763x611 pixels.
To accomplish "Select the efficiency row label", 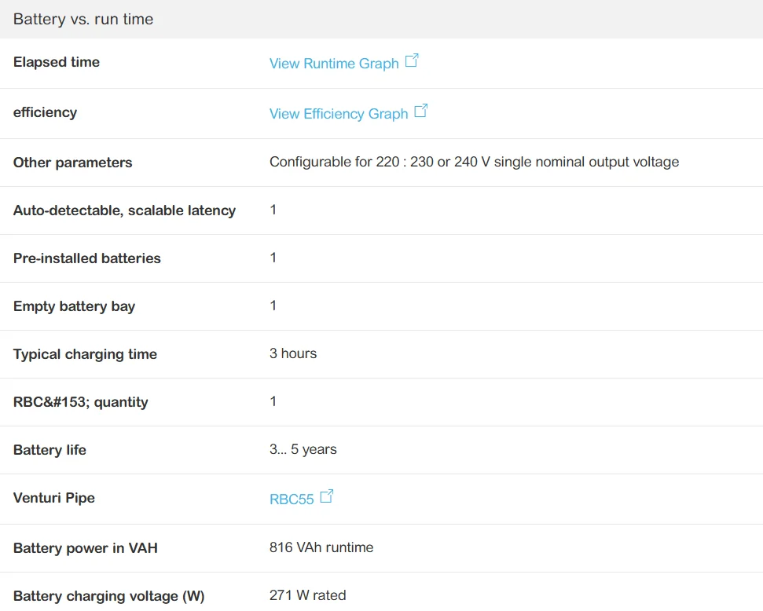I will coord(45,112).
